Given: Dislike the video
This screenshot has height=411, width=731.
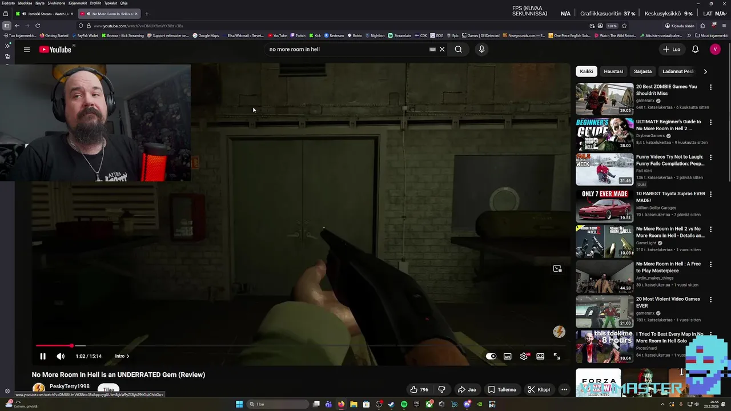Looking at the screenshot, I should [x=441, y=390].
